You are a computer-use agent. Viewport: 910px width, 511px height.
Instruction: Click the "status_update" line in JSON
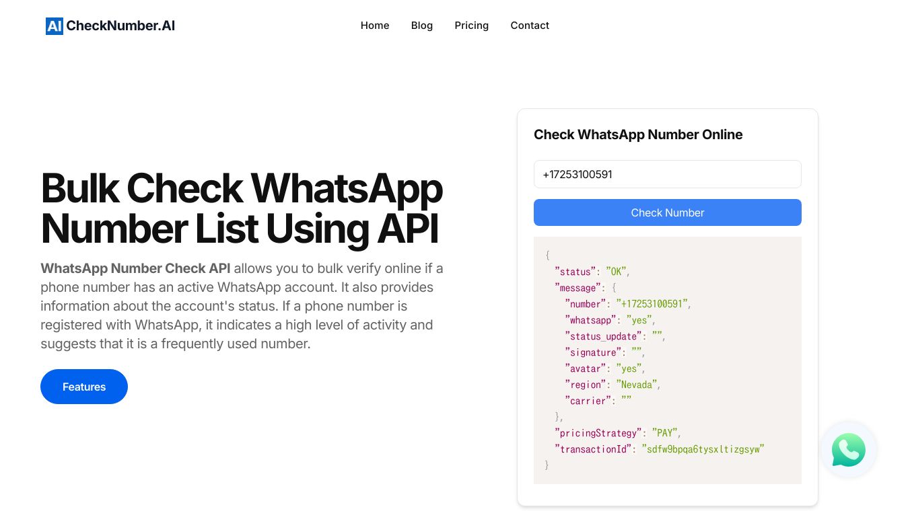pyautogui.click(x=615, y=336)
